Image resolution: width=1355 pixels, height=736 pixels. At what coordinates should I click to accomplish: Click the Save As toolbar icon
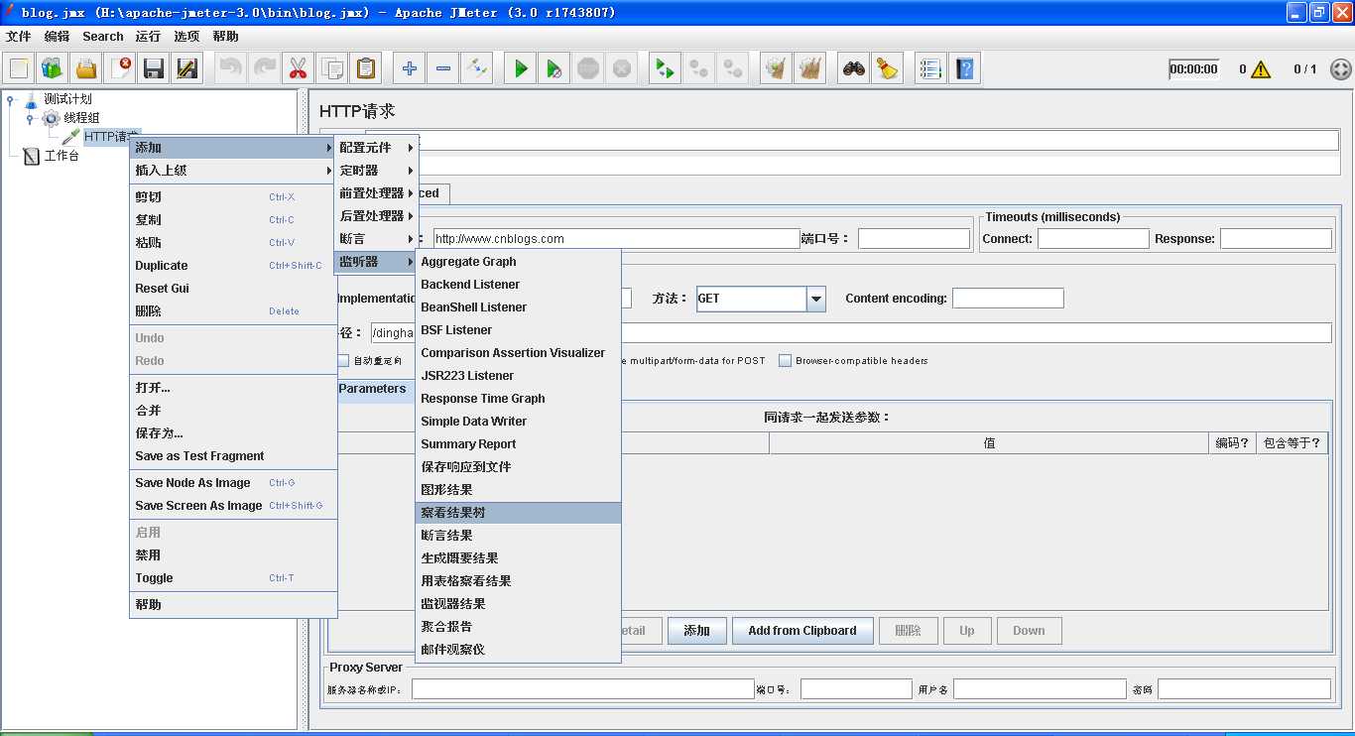187,68
